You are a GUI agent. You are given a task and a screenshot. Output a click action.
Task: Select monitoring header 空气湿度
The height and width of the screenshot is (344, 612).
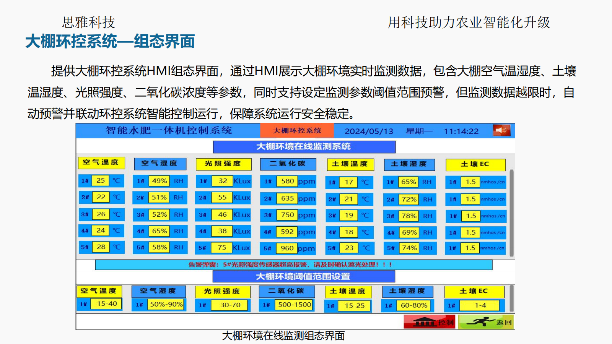(x=160, y=164)
